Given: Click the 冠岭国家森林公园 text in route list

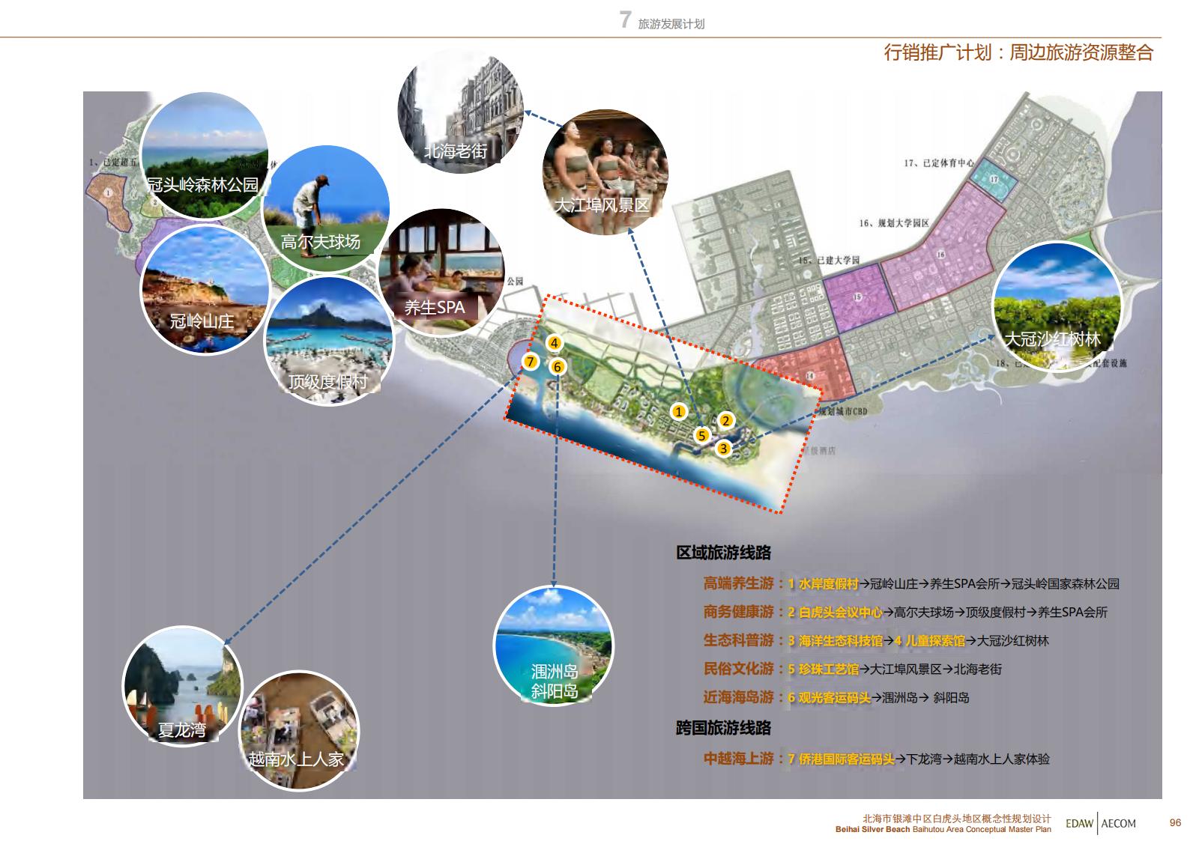Looking at the screenshot, I should pyautogui.click(x=1066, y=584).
